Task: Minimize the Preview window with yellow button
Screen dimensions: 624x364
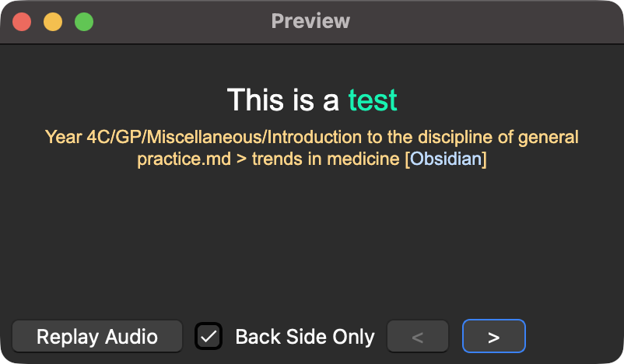Action: coord(53,22)
